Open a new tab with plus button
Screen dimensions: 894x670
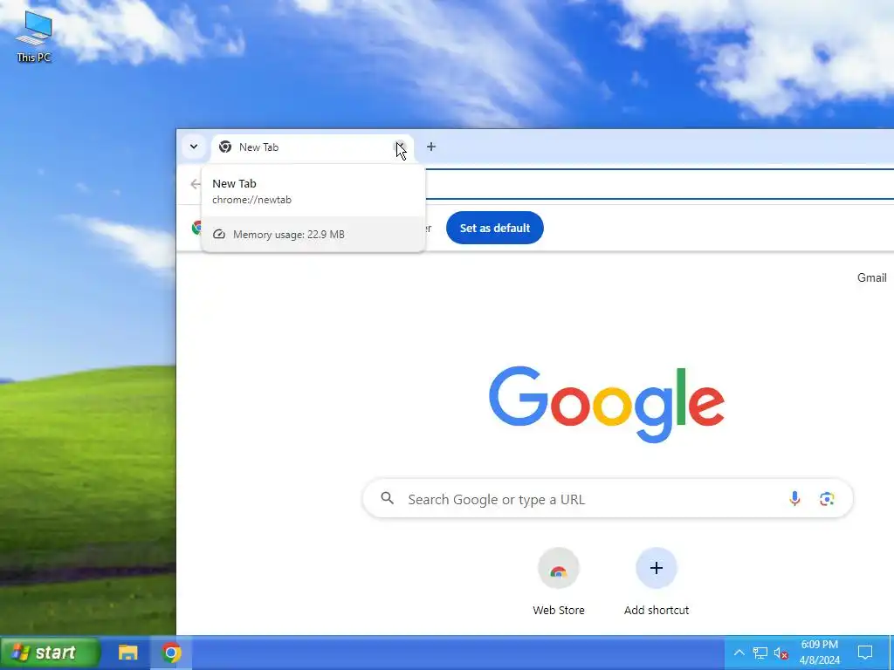pos(431,147)
